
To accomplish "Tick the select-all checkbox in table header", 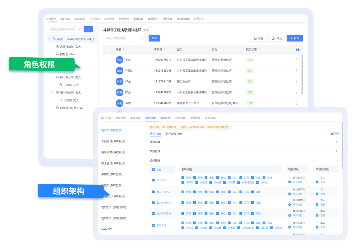I will [107, 50].
